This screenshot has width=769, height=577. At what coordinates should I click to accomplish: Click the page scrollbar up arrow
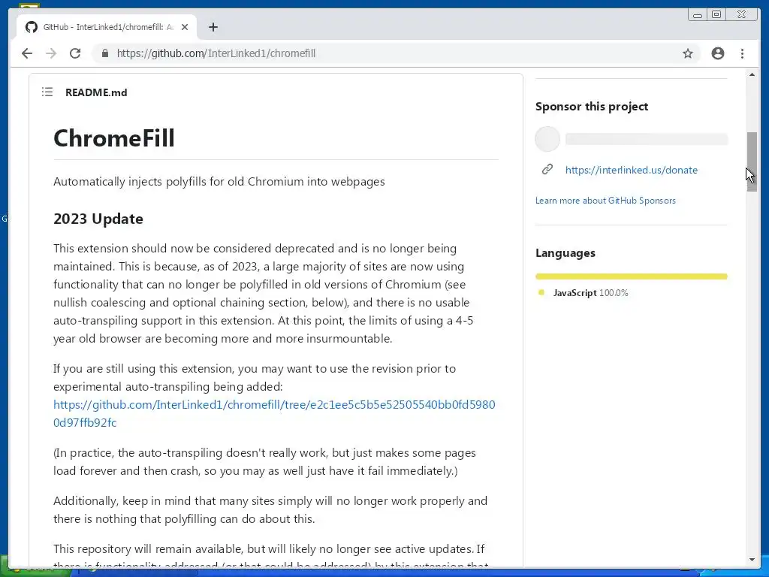coord(752,75)
